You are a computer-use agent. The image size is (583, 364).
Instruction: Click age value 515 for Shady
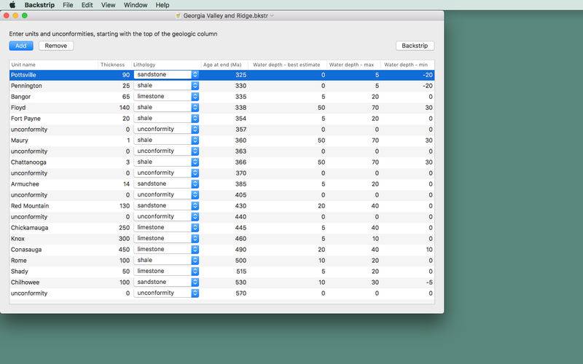tap(241, 272)
